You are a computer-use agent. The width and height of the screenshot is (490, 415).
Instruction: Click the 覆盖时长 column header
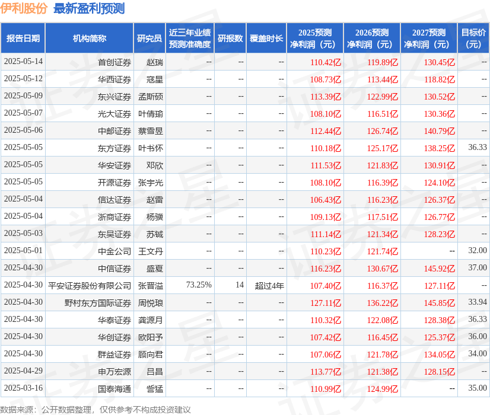pos(266,38)
